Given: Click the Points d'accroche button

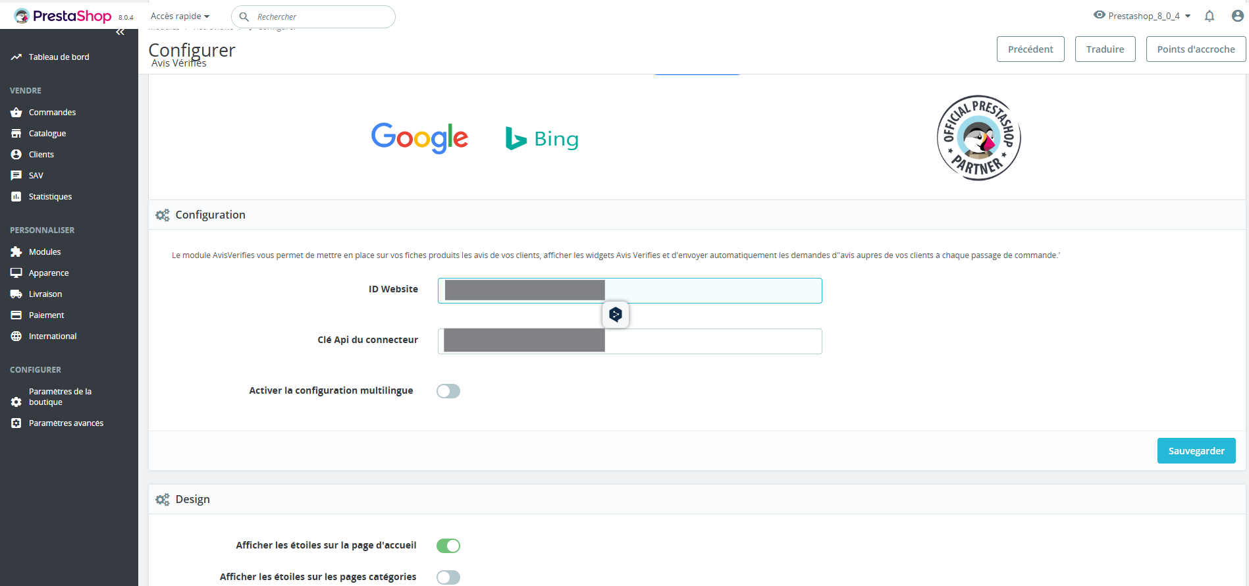Looking at the screenshot, I should (1196, 49).
